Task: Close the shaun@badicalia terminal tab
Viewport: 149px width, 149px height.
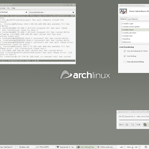Action: (x=73, y=12)
